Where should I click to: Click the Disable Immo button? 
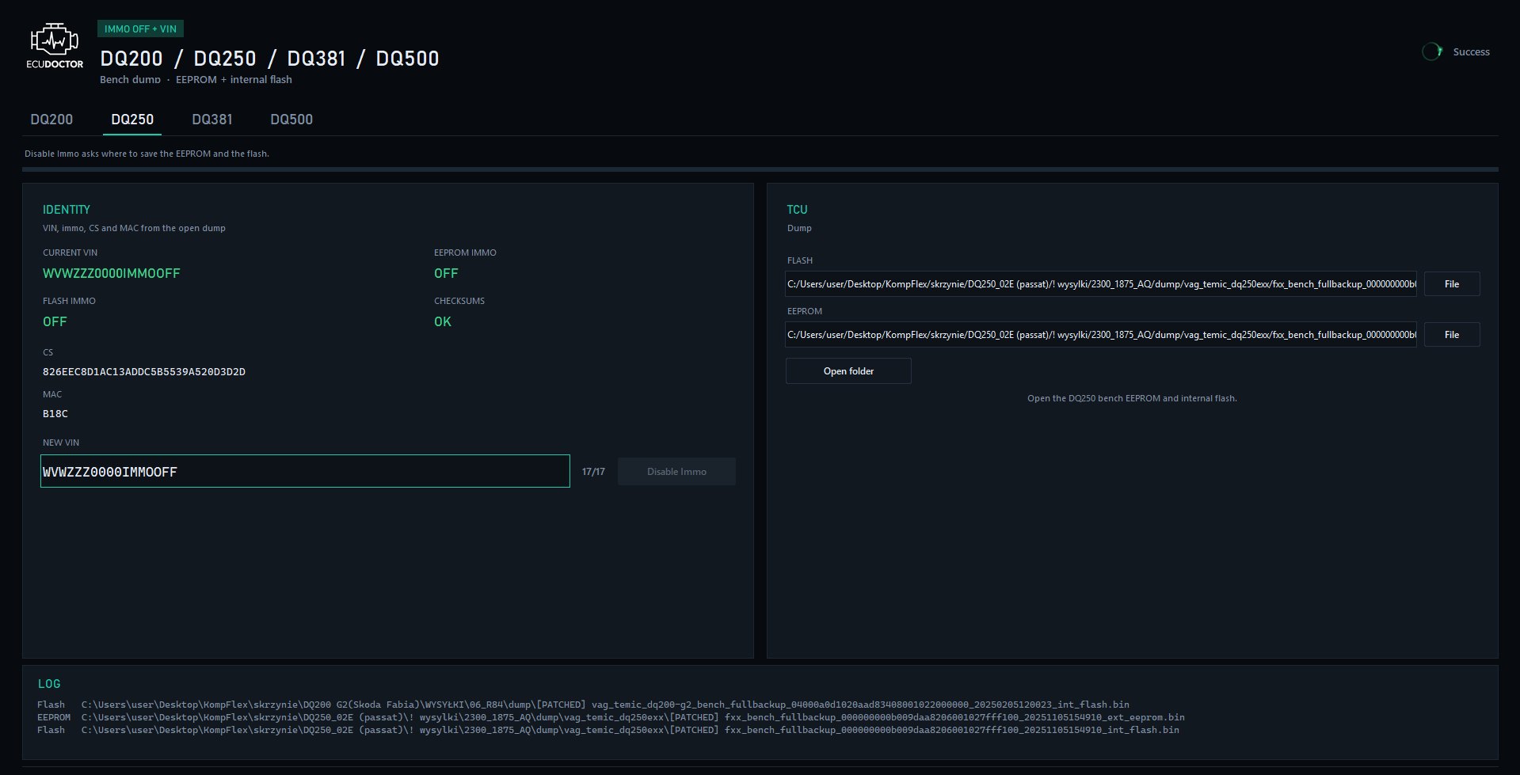676,472
